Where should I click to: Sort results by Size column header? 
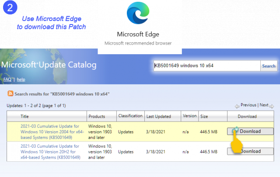pos(204,117)
